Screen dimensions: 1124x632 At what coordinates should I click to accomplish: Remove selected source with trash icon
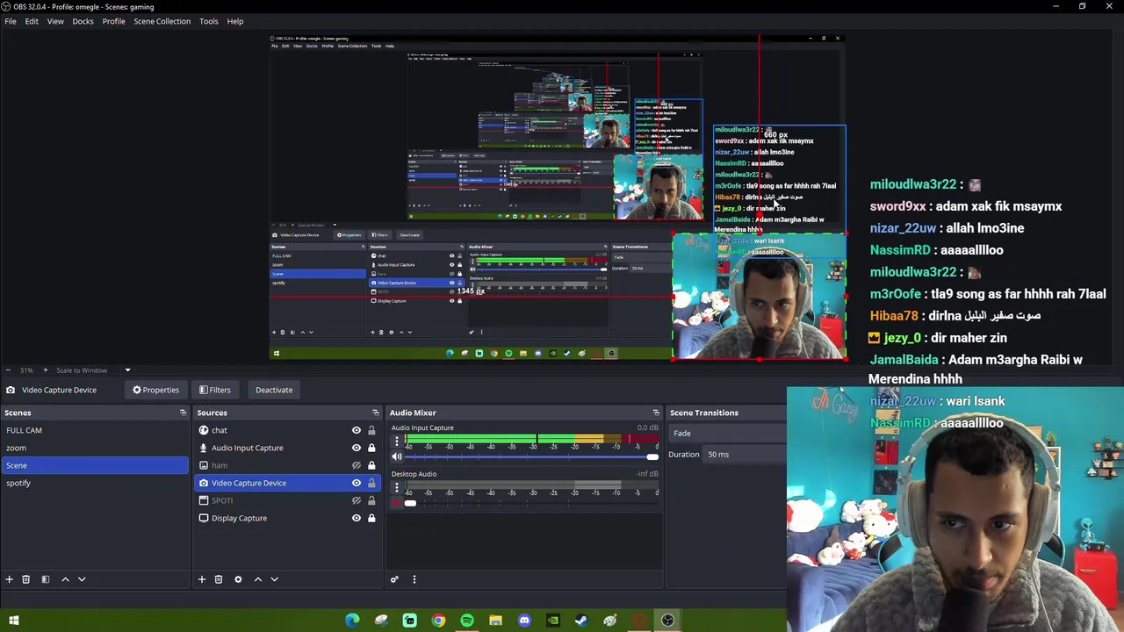pos(218,579)
